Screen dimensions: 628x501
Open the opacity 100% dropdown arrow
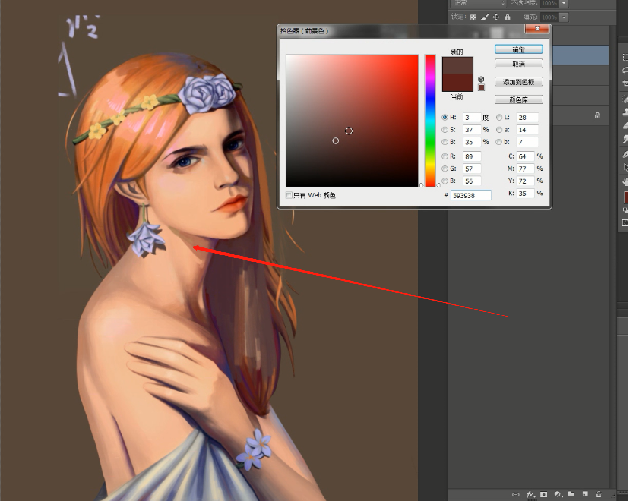[x=564, y=3]
